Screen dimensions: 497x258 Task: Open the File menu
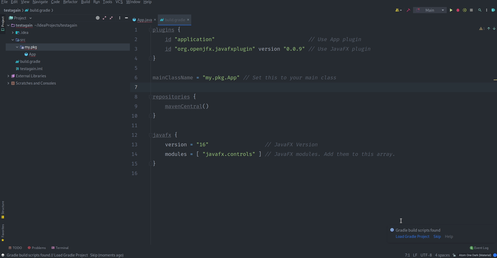pos(4,2)
